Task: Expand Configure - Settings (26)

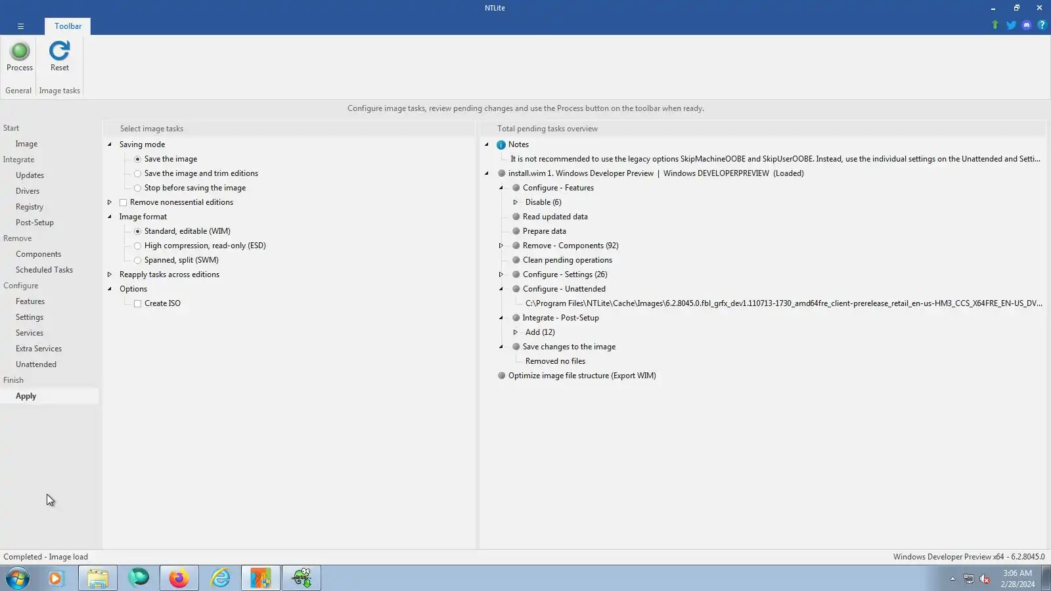Action: [x=501, y=274]
